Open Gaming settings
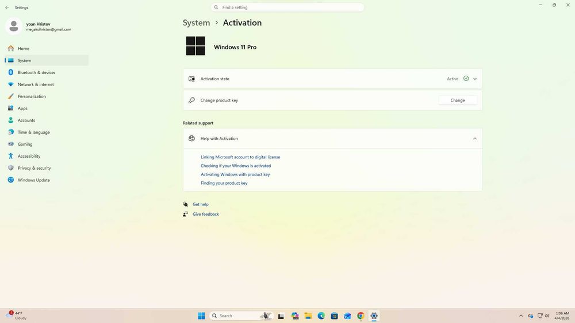 tap(47, 144)
